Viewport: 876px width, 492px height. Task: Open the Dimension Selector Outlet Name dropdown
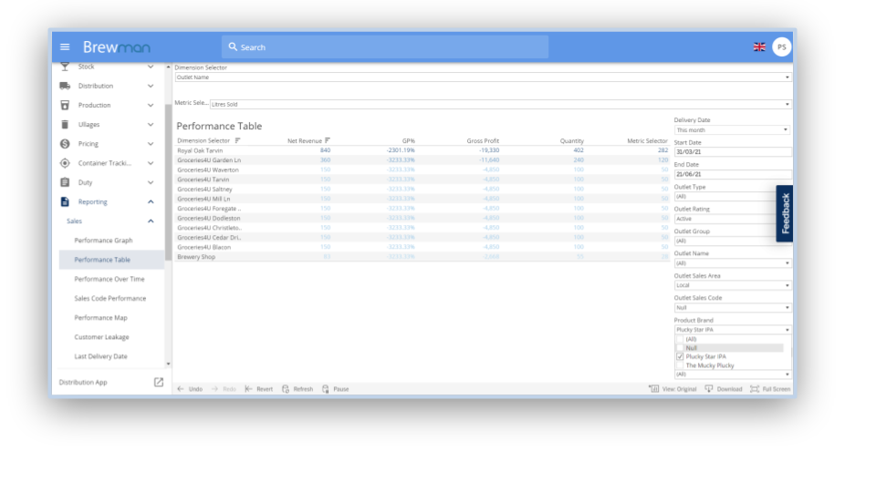click(484, 77)
